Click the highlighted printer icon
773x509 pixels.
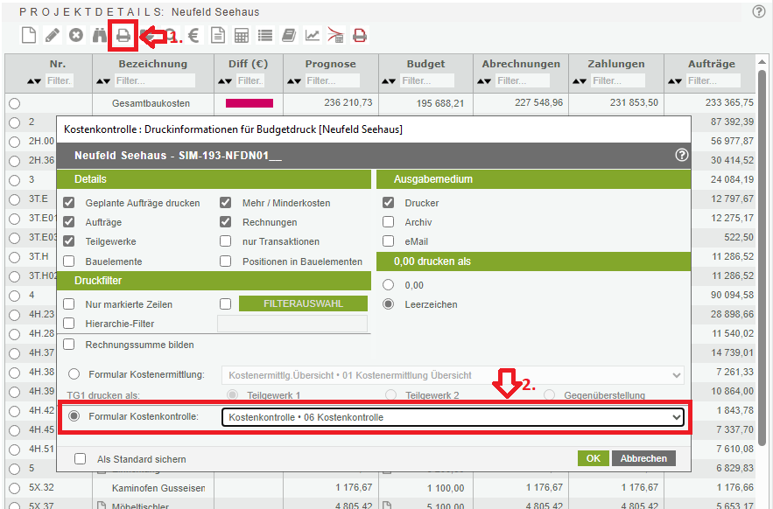point(123,36)
